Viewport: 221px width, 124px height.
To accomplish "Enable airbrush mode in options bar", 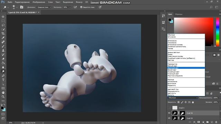I will coord(75,7).
